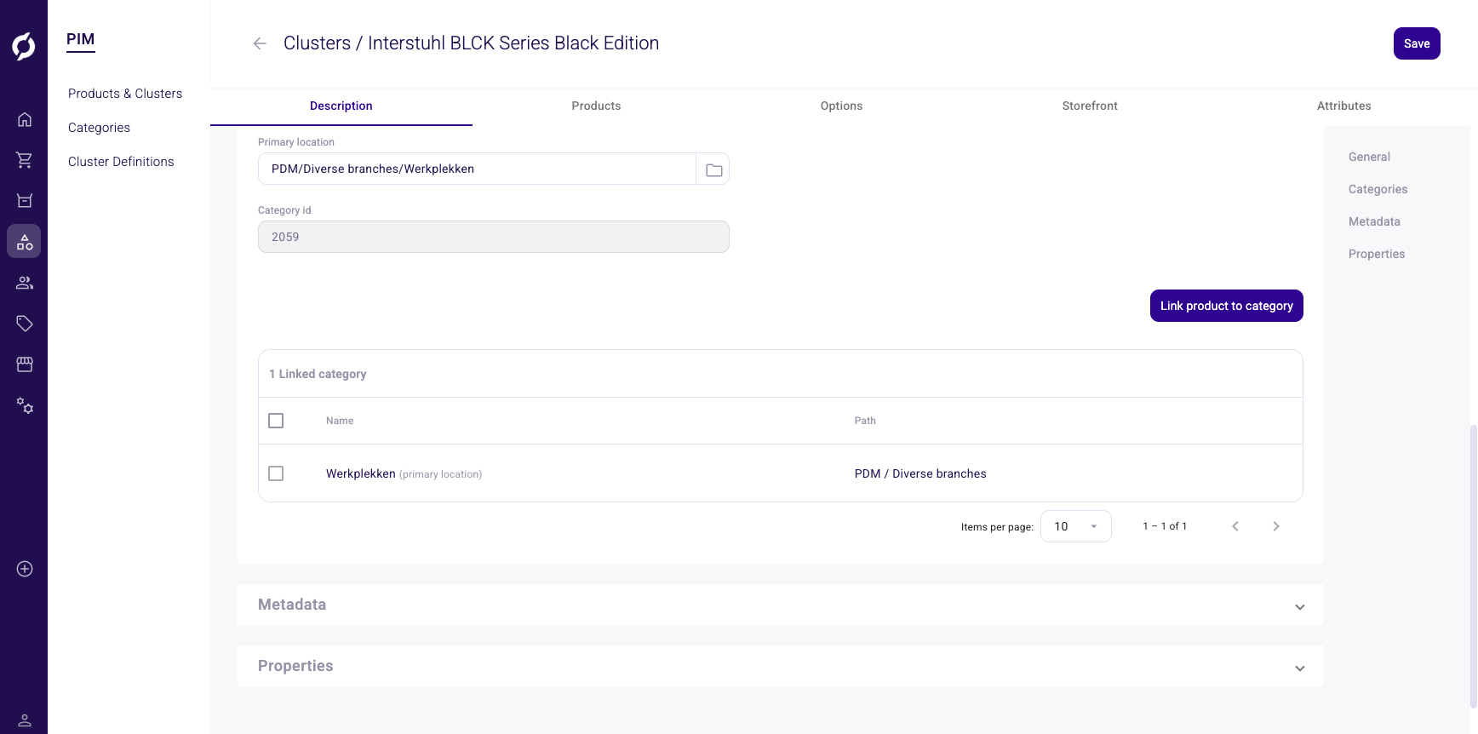The height and width of the screenshot is (734, 1478).
Task: Click the back arrow next to Clusters title
Action: [260, 43]
